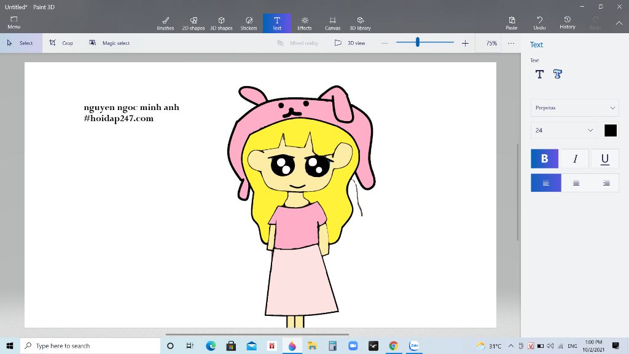
Task: Open Calculator from taskbar
Action: coord(332,345)
